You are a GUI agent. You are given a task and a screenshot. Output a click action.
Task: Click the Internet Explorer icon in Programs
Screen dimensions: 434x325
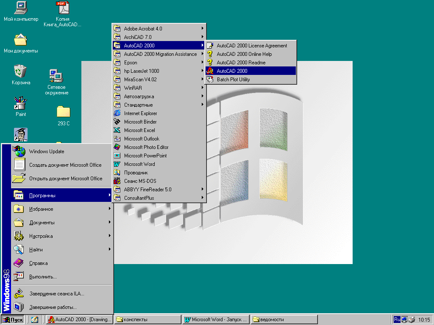(x=117, y=113)
